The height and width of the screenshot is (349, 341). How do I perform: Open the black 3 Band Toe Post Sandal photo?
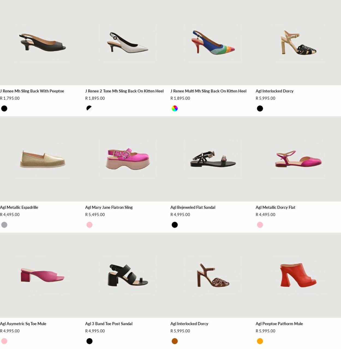128,275
